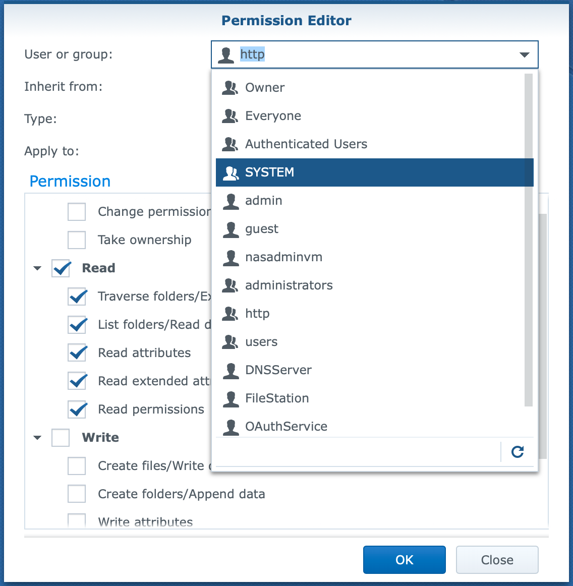Click the user icon in the User or group field
The height and width of the screenshot is (586, 573).
pyautogui.click(x=226, y=55)
